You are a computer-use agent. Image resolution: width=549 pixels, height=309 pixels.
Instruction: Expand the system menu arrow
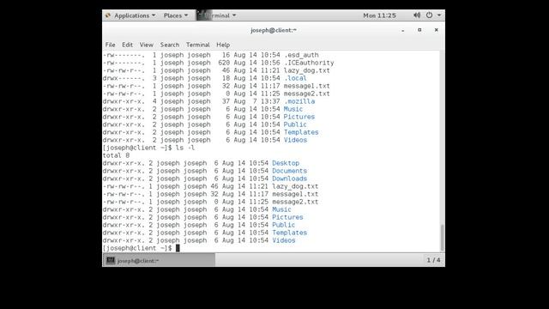439,15
